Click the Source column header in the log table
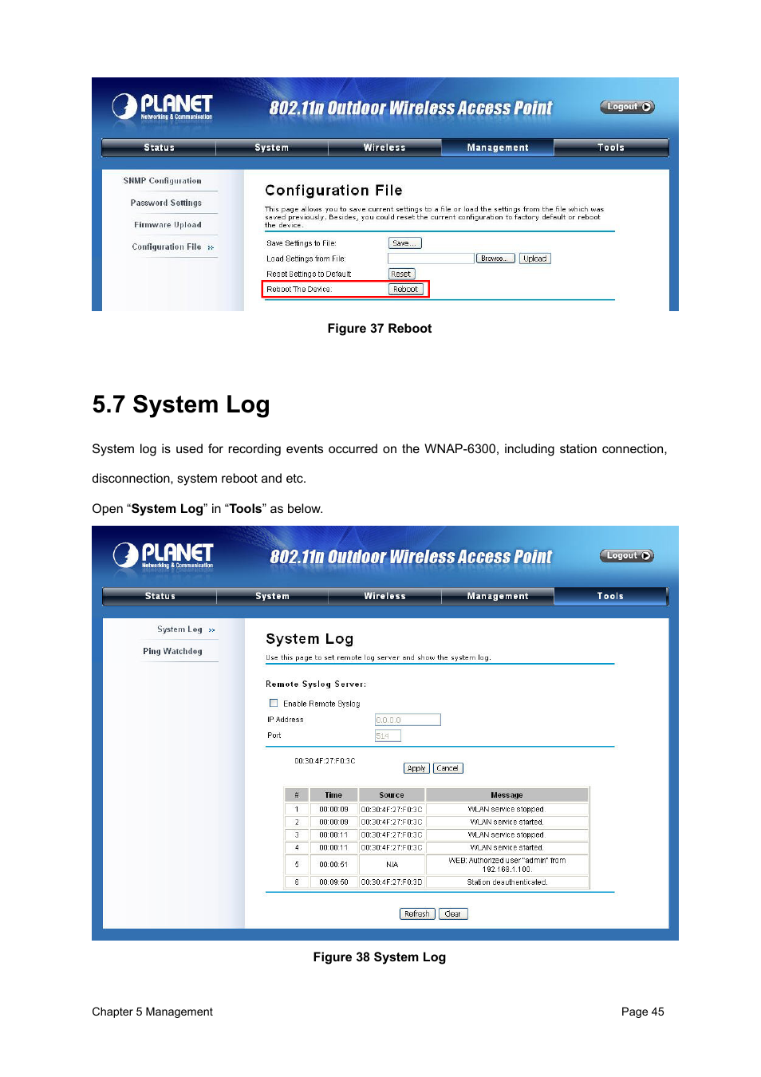This screenshot has width=761, height=1077. pos(392,795)
